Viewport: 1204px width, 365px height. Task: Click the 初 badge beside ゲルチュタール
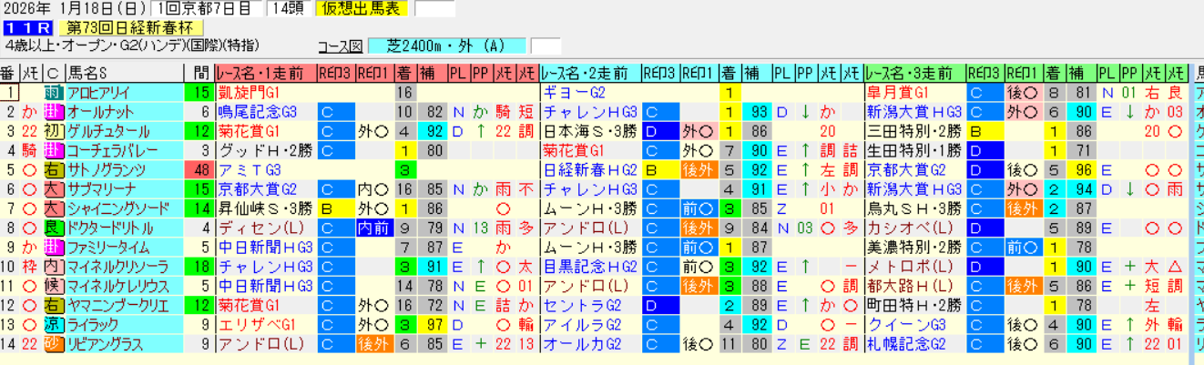pyautogui.click(x=54, y=131)
